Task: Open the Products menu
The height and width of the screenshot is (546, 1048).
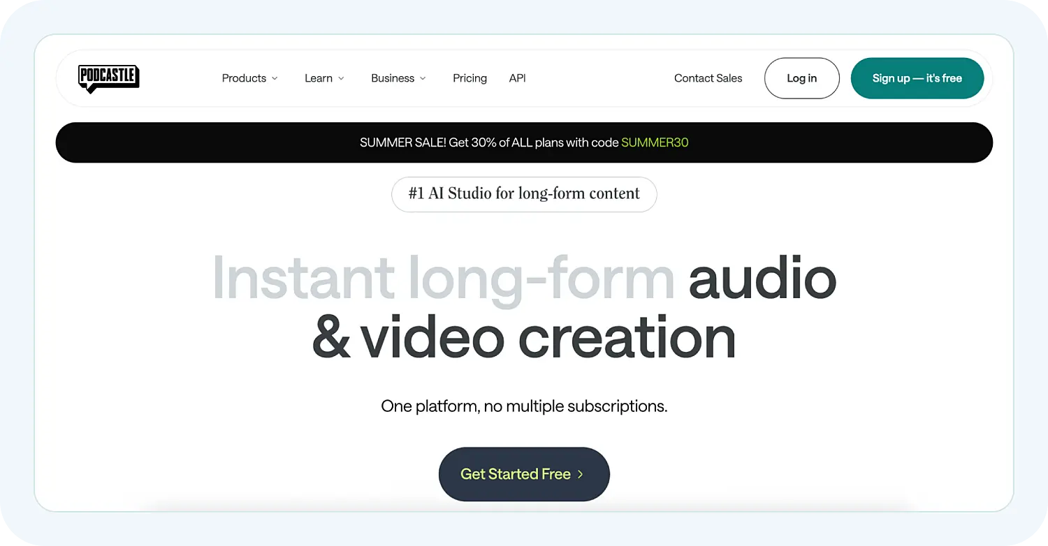Action: pos(249,78)
